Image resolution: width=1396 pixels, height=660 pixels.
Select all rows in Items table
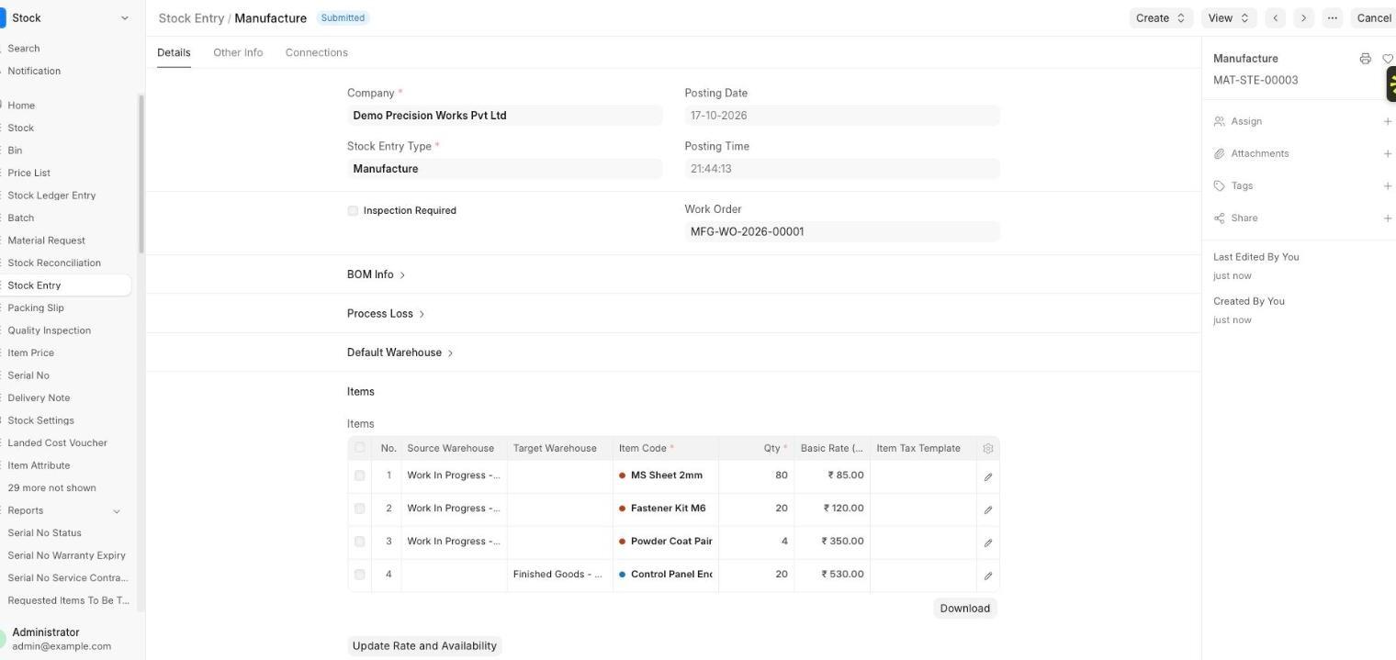[359, 448]
